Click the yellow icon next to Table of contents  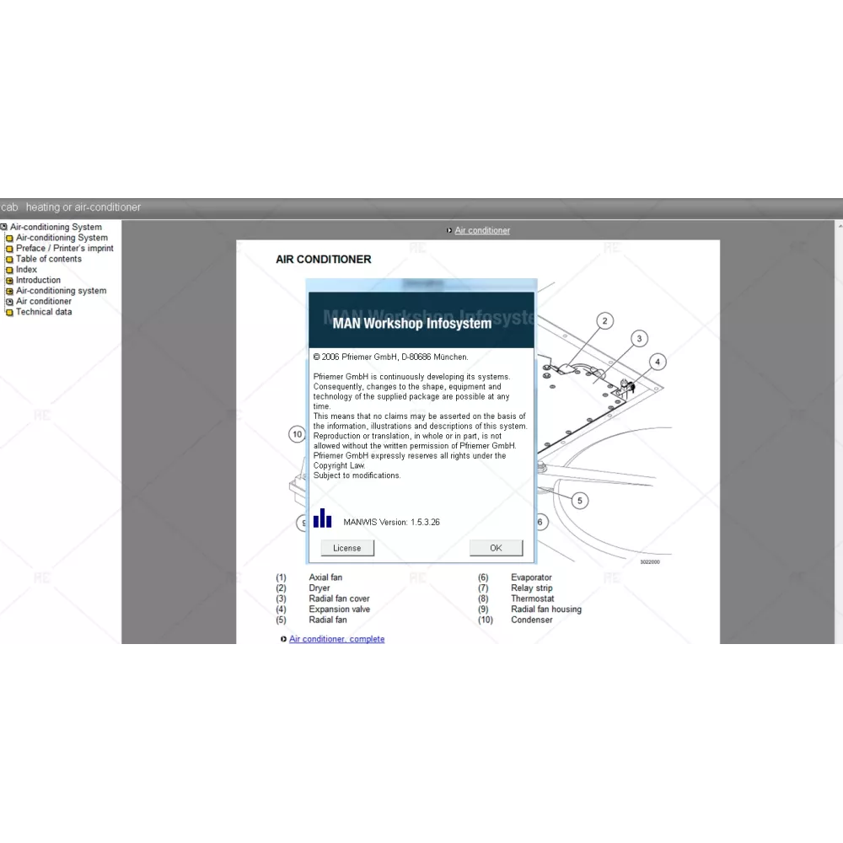[9, 260]
